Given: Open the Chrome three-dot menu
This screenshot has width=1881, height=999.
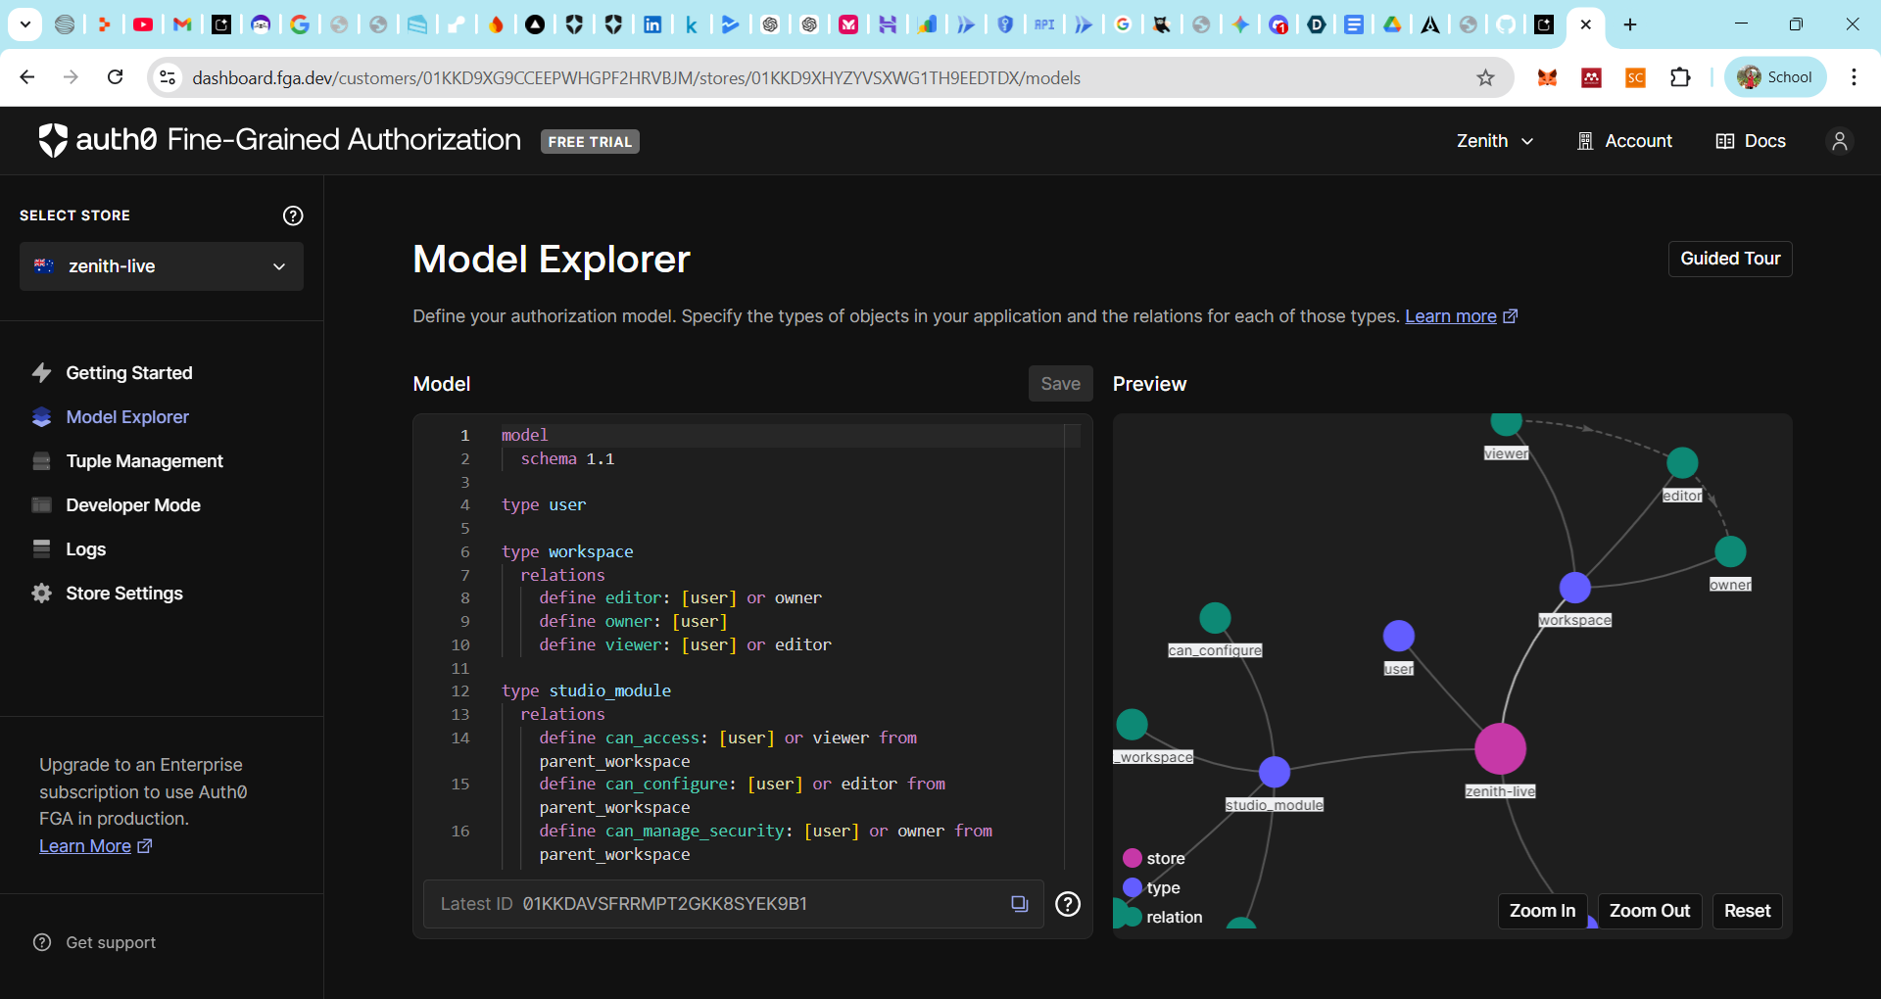Looking at the screenshot, I should pos(1854,77).
